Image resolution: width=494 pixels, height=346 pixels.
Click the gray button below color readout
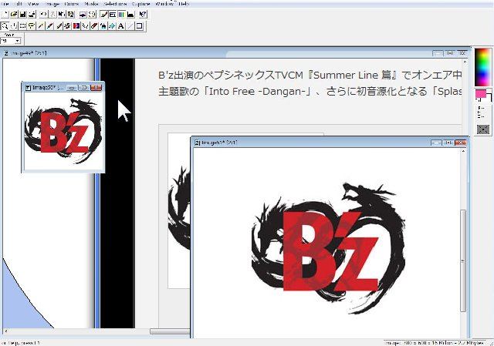tap(483, 129)
